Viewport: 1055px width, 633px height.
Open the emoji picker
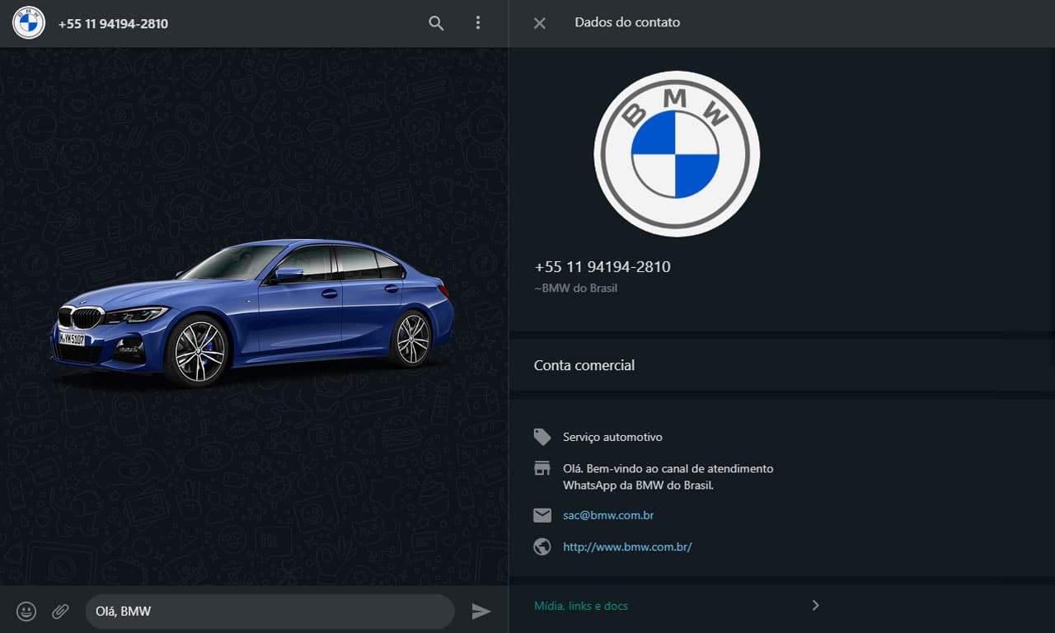[26, 612]
